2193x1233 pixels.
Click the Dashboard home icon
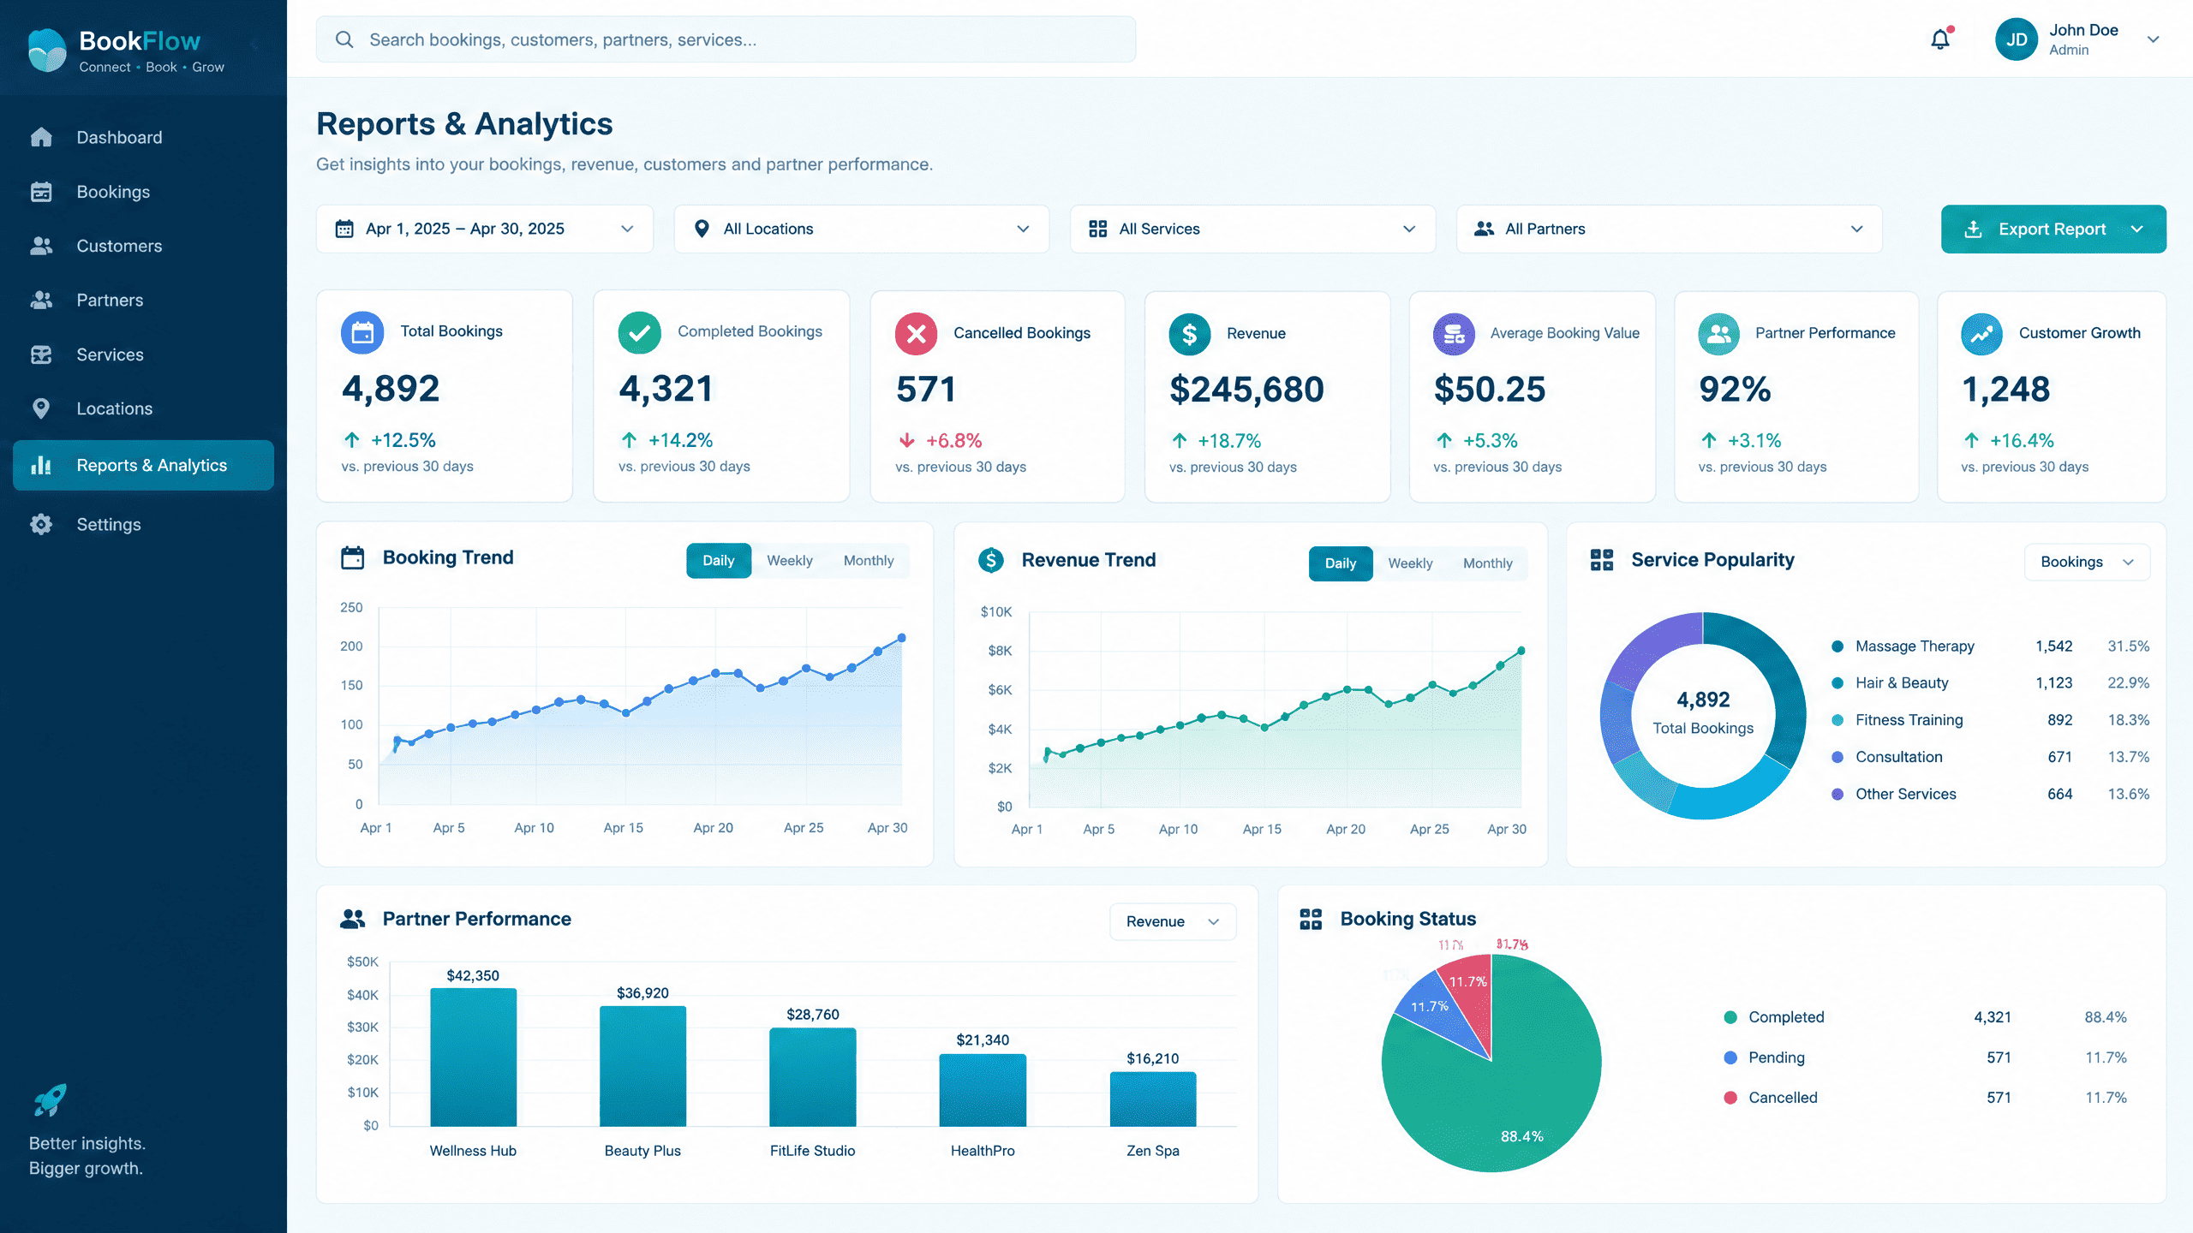41,137
